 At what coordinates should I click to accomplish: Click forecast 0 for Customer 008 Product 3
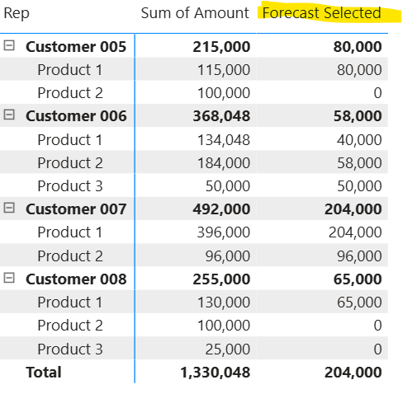(x=377, y=349)
